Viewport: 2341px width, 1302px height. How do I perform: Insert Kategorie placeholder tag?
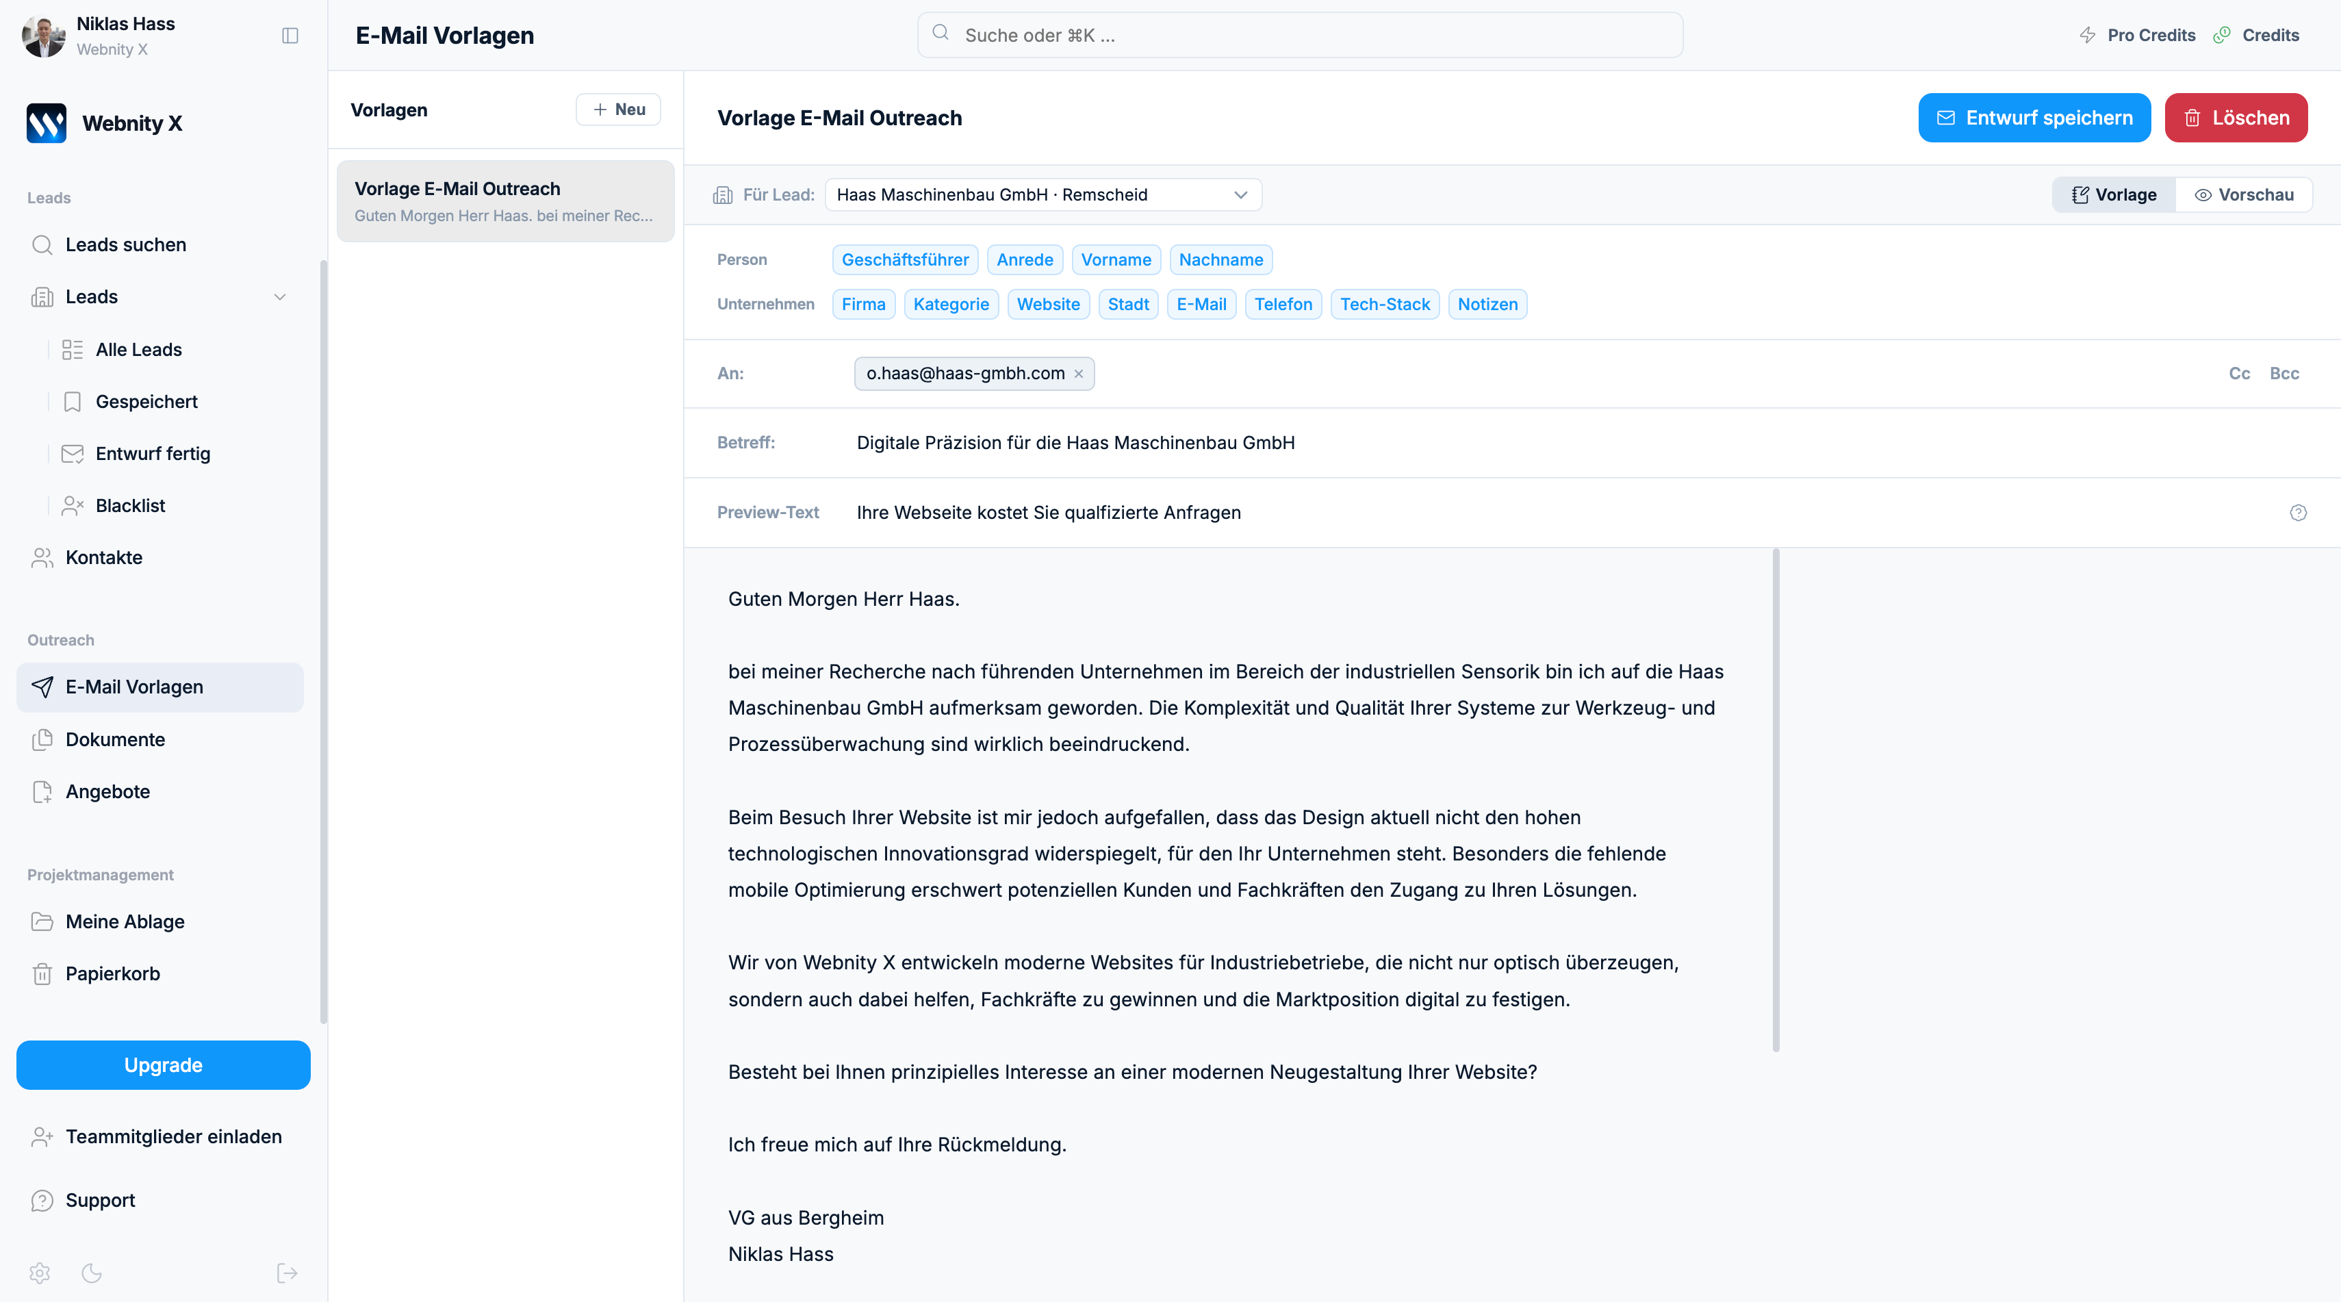(x=951, y=305)
